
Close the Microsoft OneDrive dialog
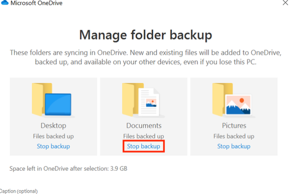285,3
